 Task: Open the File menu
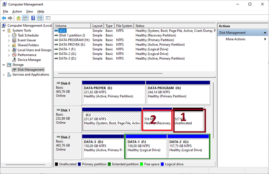[x=5, y=11]
